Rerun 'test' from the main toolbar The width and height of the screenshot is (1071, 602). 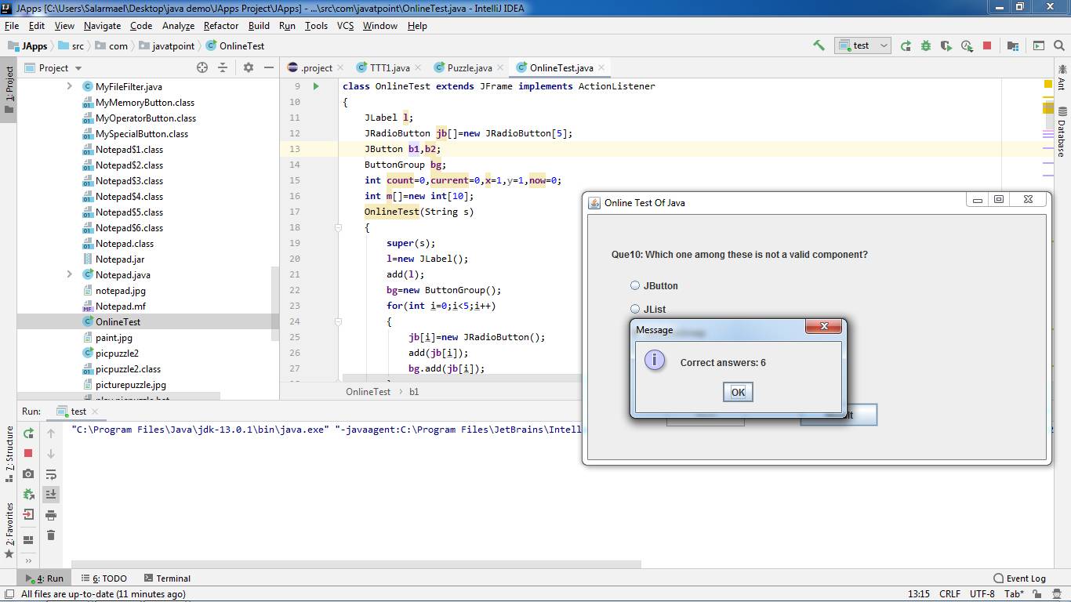pos(906,45)
